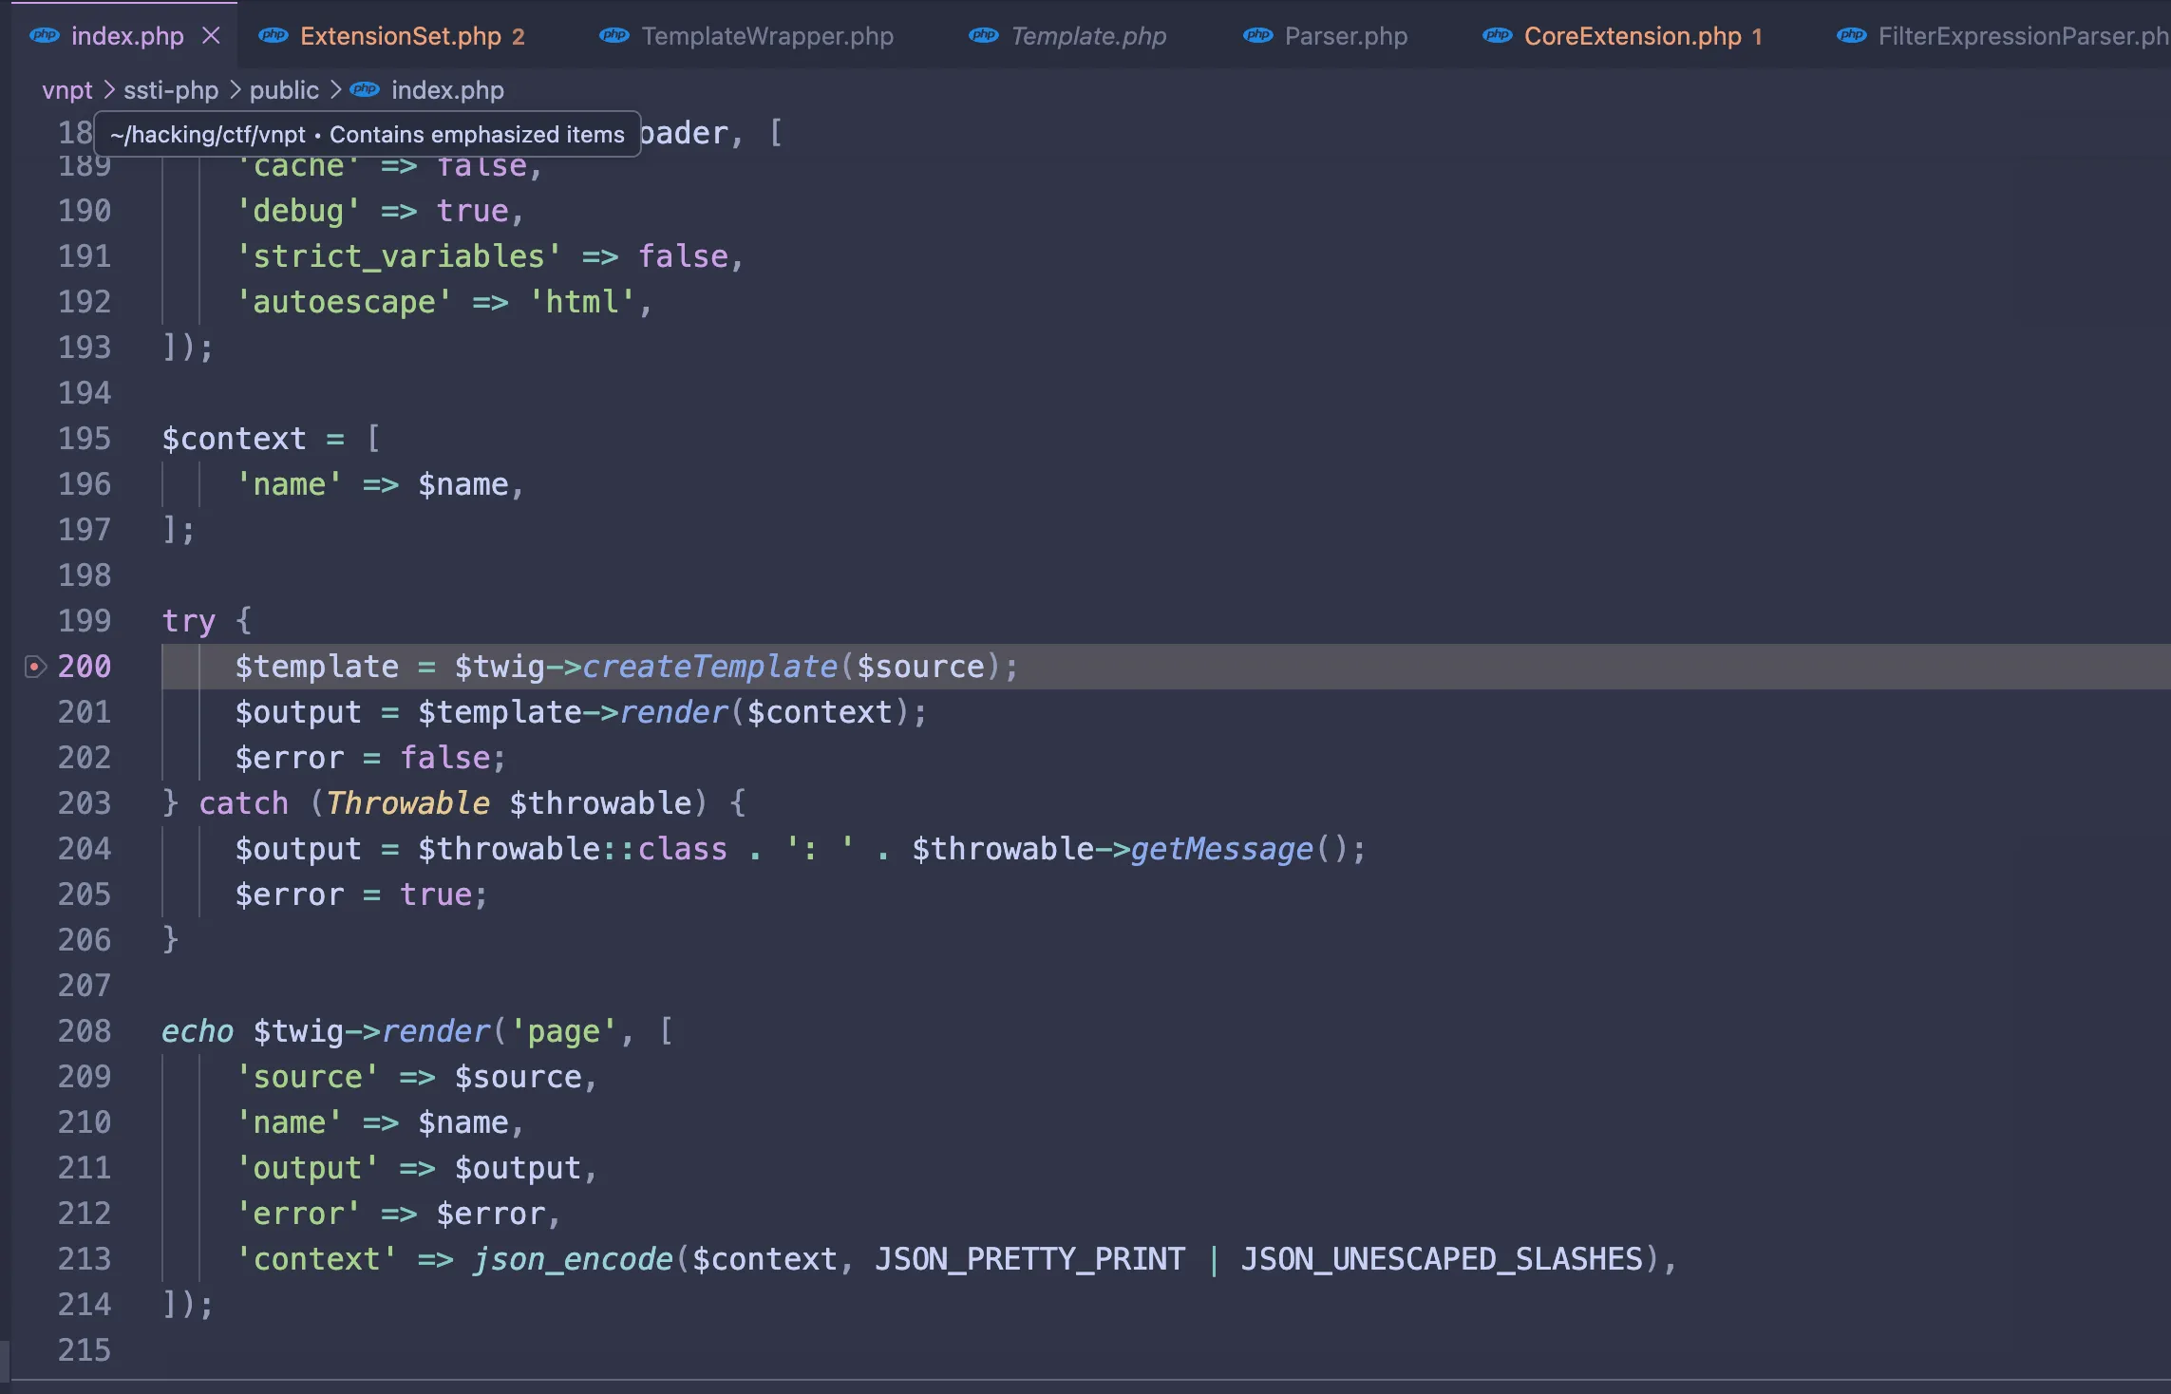2171x1394 pixels.
Task: Click 'html' string value
Action: (582, 302)
